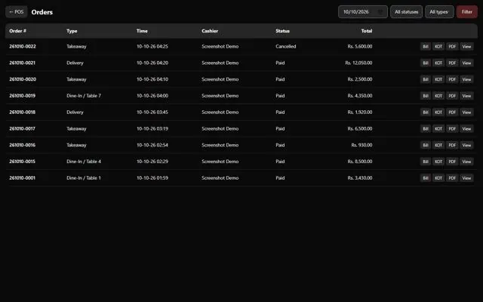Select the Rs. 8,500.00 total
This screenshot has width=483, height=302.
360,162
